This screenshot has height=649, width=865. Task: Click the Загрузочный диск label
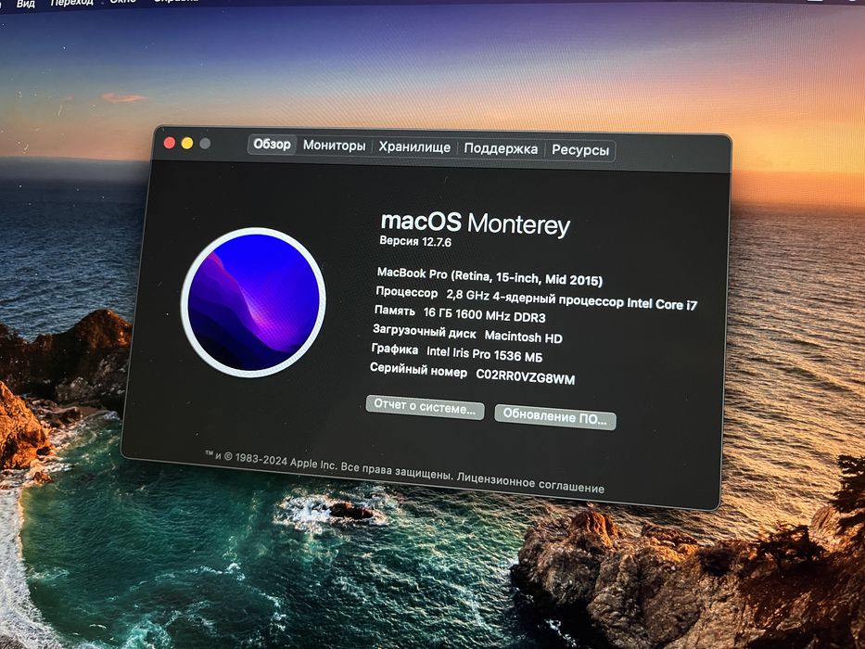tap(425, 332)
